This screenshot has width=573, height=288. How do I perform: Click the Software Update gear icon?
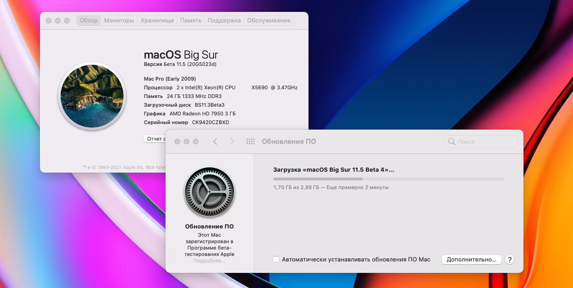(209, 192)
